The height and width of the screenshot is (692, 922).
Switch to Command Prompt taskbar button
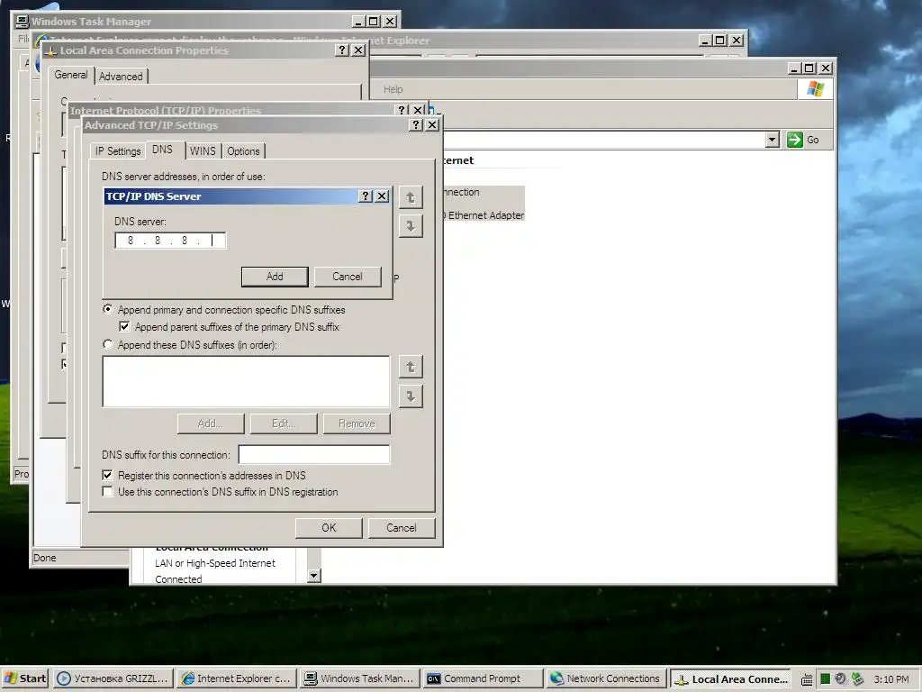(483, 678)
